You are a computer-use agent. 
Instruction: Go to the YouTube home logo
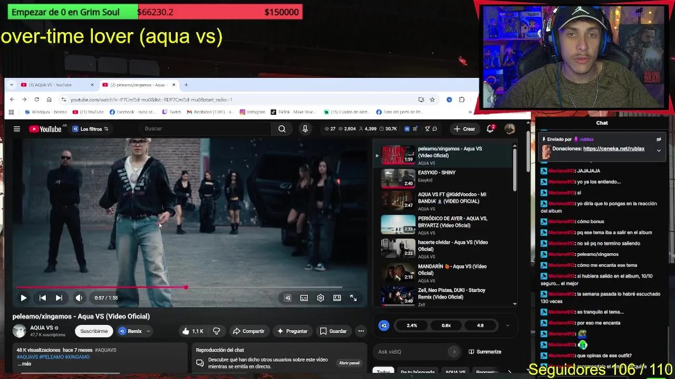[45, 129]
